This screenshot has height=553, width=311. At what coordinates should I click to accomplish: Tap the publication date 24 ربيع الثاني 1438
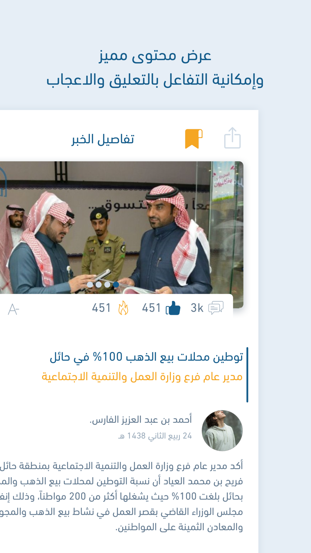click(x=155, y=436)
